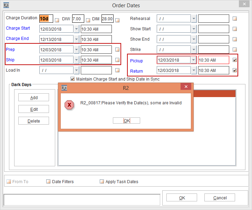Open the Rehearsal date dropdown
The height and width of the screenshot is (210, 252).
pyautogui.click(x=194, y=19)
